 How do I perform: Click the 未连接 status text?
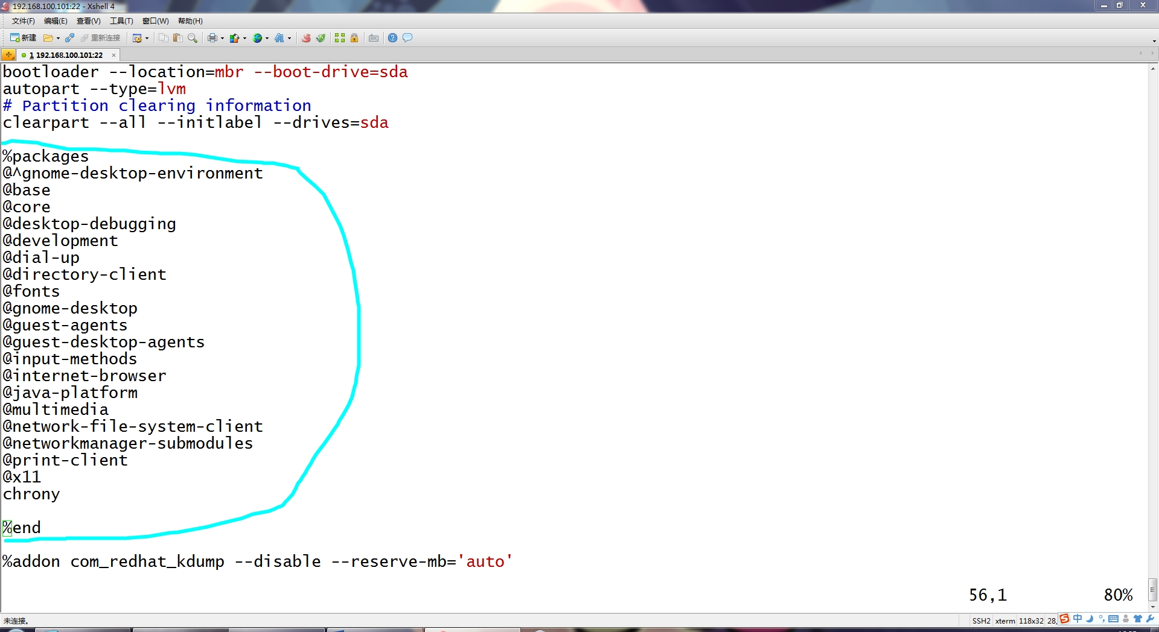pos(16,621)
